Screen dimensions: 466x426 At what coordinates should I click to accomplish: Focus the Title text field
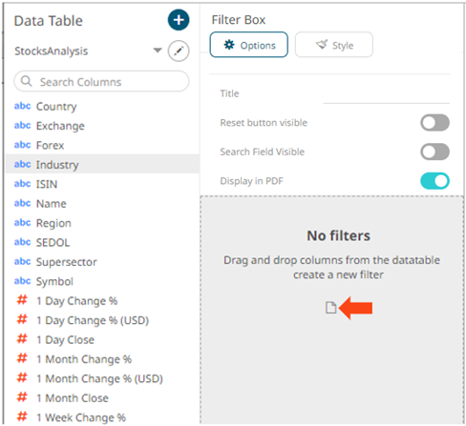[x=387, y=95]
